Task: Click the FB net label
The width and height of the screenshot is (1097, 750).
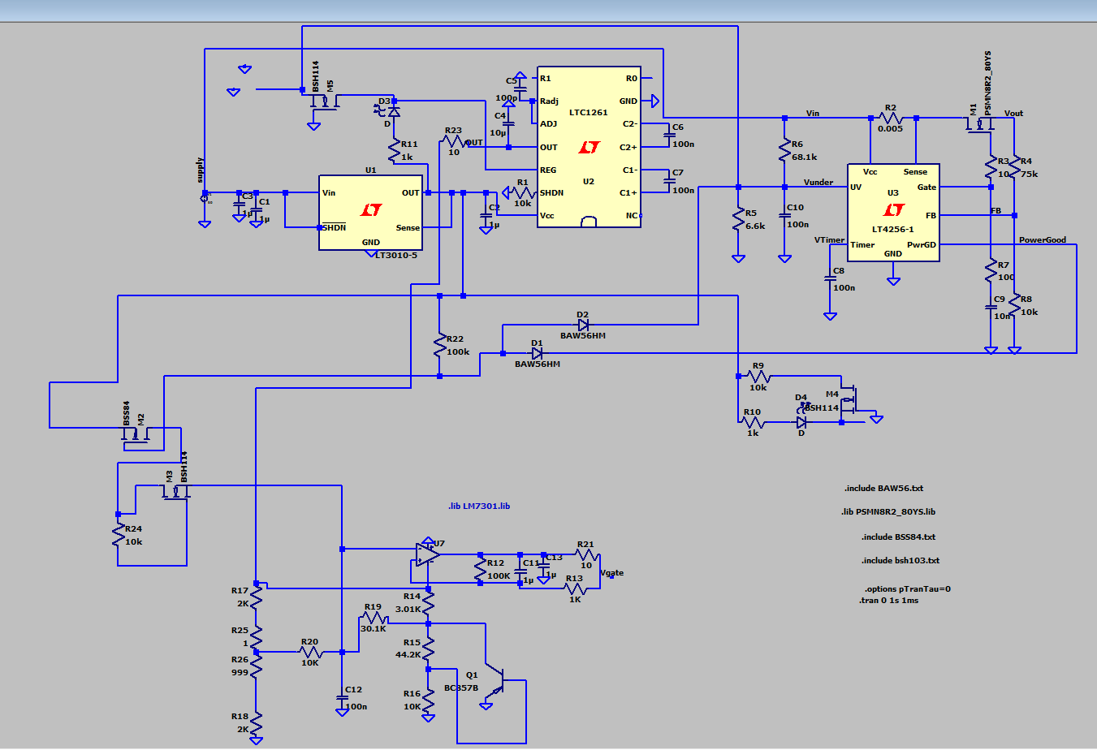Action: [996, 211]
